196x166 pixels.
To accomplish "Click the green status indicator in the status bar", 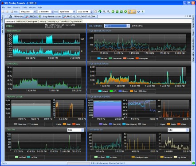I will pos(193,163).
